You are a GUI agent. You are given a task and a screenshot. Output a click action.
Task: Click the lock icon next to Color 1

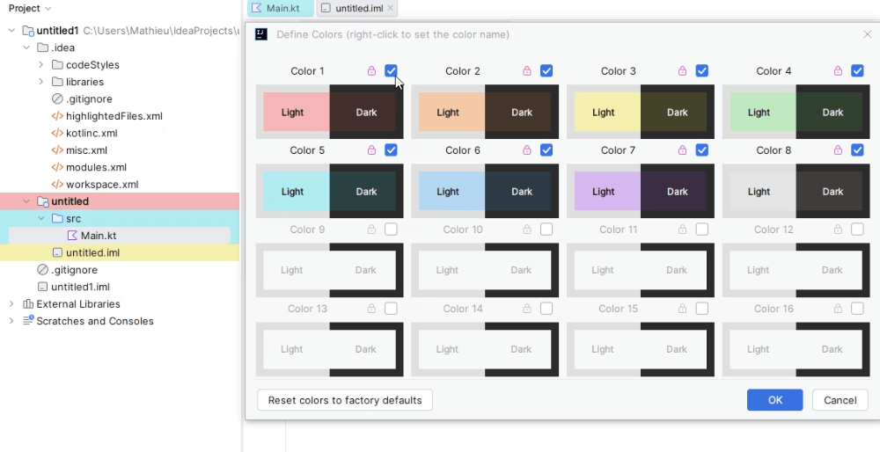pyautogui.click(x=371, y=70)
